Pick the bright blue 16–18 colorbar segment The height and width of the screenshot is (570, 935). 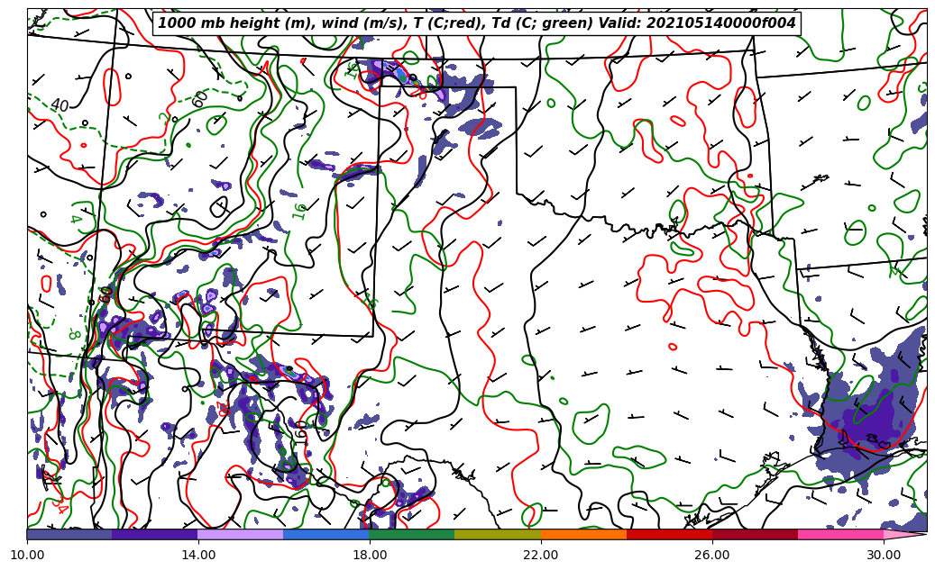click(x=326, y=534)
